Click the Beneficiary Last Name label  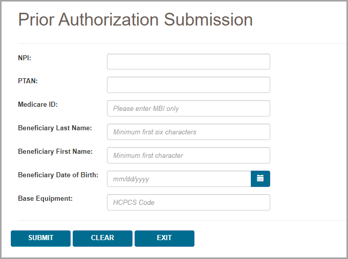click(x=55, y=128)
